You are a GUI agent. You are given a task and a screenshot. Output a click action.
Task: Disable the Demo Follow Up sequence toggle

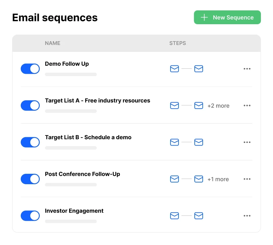pos(30,69)
